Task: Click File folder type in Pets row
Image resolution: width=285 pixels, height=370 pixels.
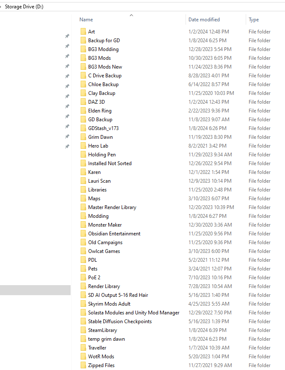Action: click(x=260, y=268)
